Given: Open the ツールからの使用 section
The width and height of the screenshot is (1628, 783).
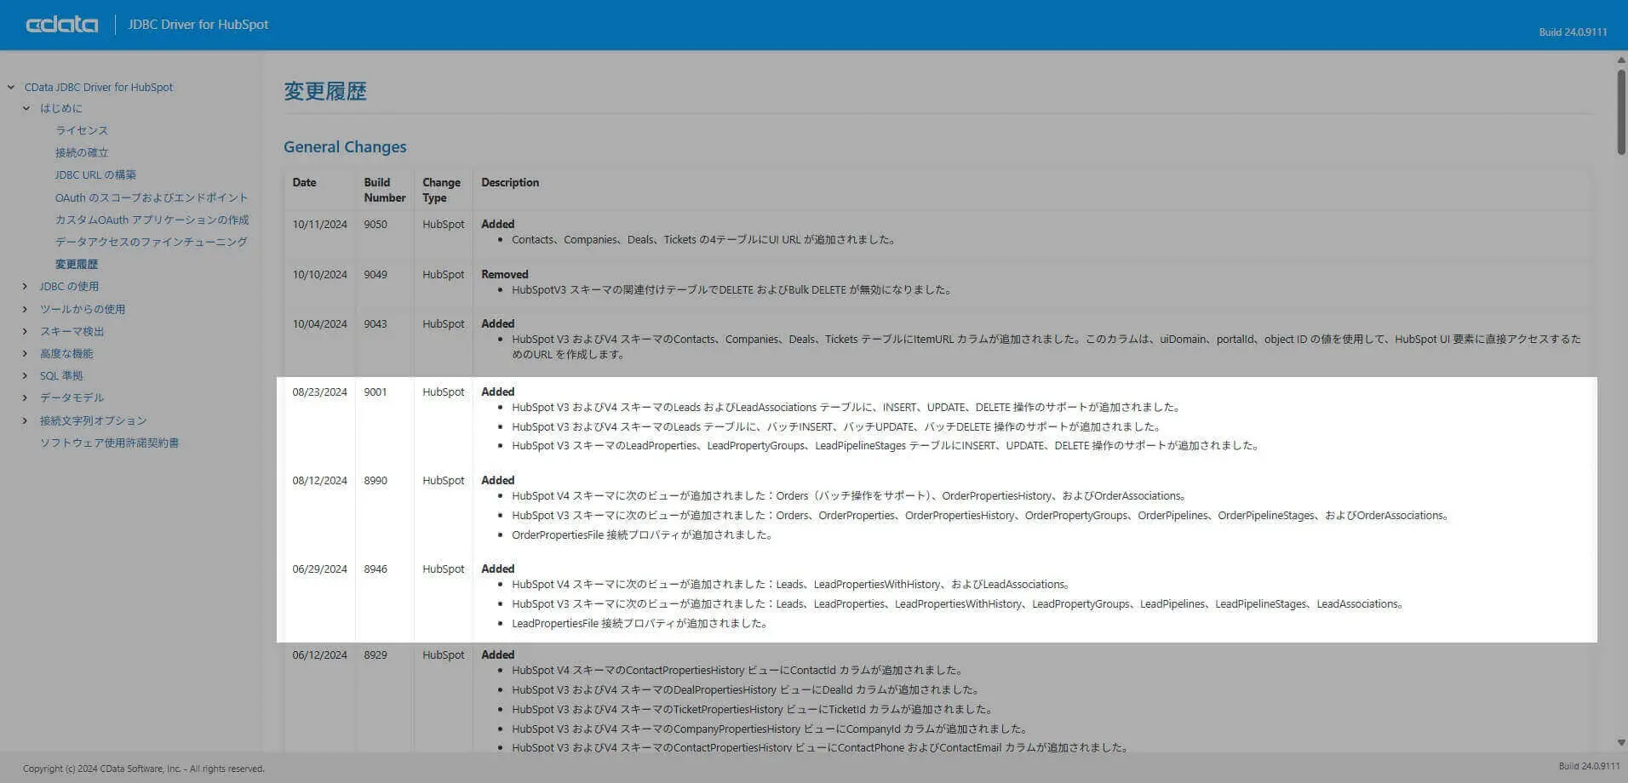Looking at the screenshot, I should pyautogui.click(x=82, y=309).
